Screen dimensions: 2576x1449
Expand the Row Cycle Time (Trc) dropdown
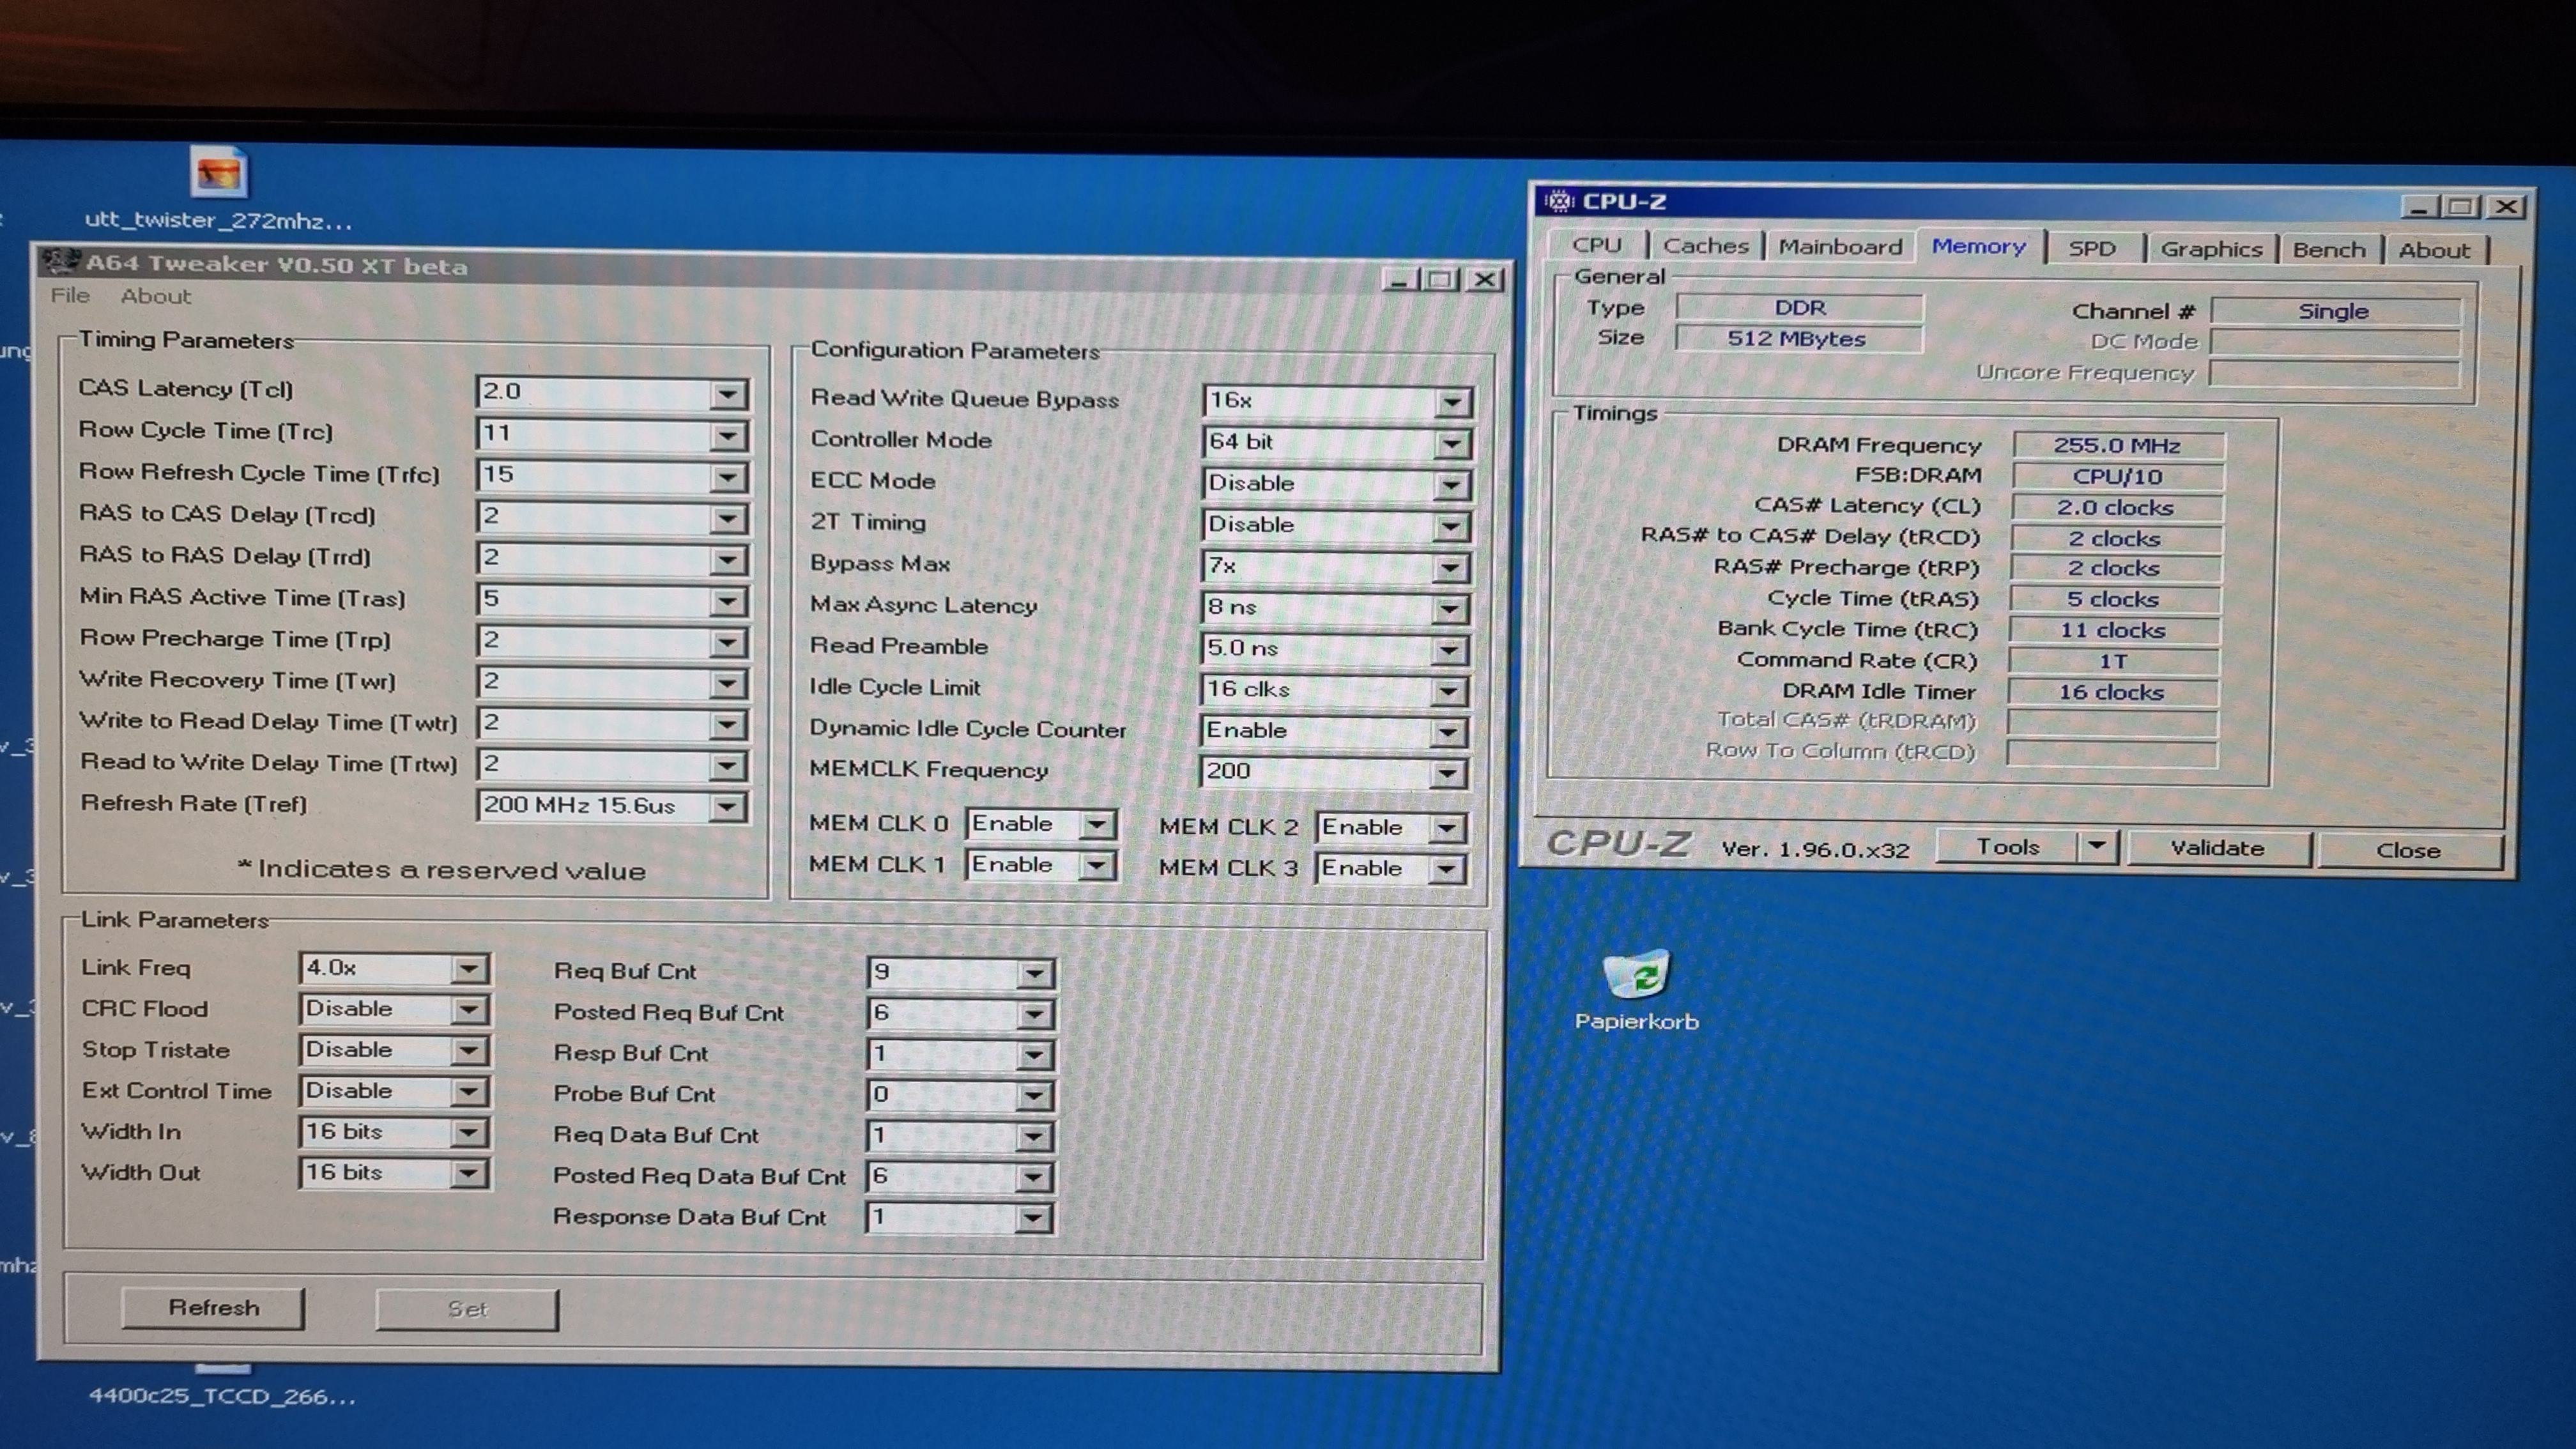click(x=728, y=435)
